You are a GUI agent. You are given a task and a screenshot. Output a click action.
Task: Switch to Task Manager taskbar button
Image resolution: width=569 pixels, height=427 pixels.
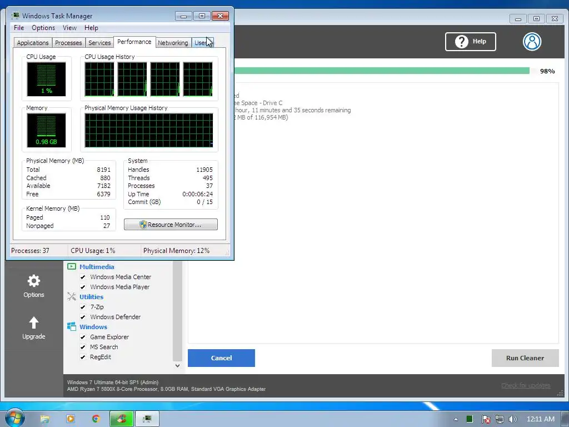coord(147,419)
